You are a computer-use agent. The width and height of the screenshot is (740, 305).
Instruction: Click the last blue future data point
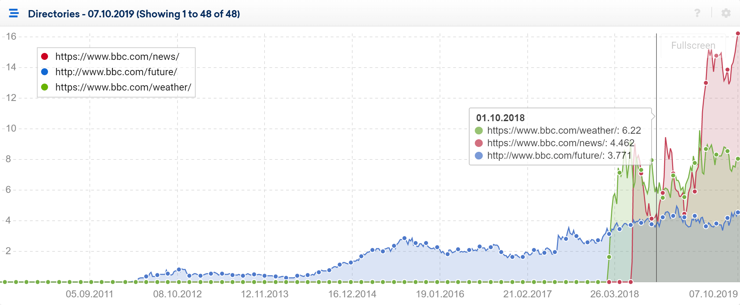pyautogui.click(x=738, y=212)
